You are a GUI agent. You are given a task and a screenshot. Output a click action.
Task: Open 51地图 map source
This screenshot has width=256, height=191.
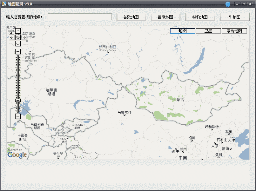point(235,17)
